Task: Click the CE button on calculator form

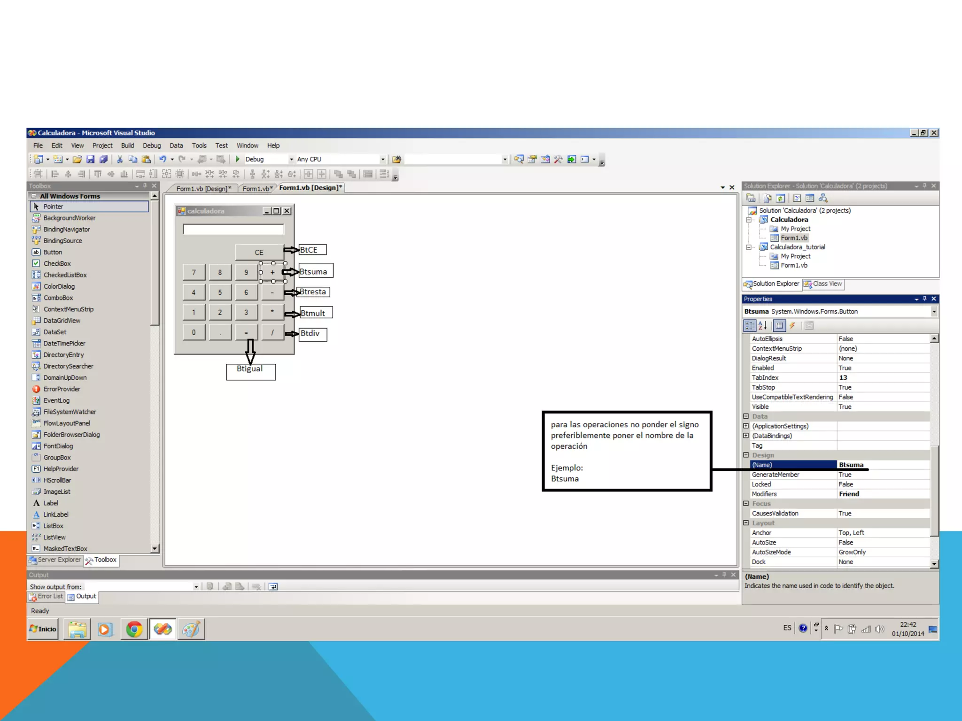Action: pyautogui.click(x=259, y=252)
